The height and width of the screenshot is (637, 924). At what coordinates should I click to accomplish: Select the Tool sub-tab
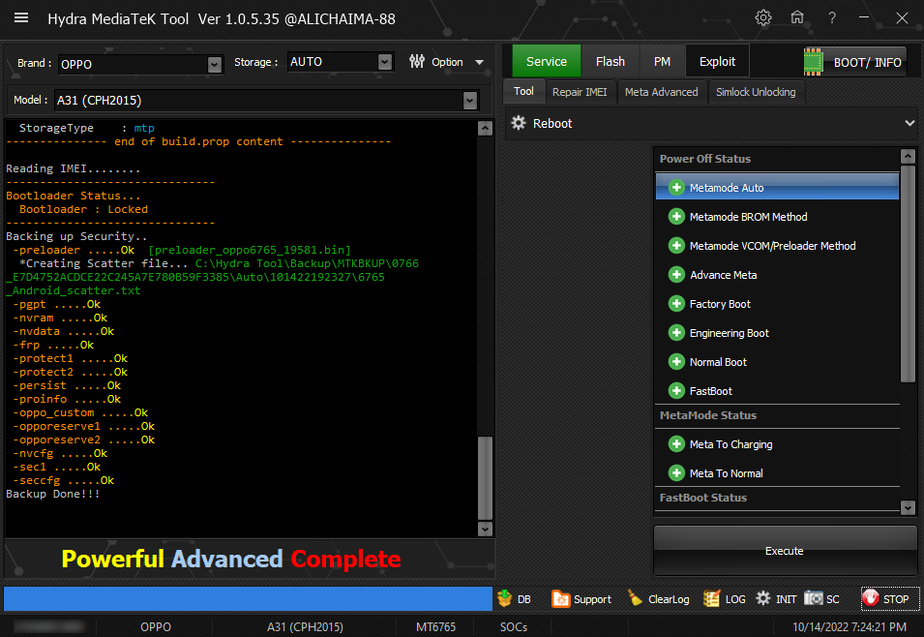tap(523, 91)
